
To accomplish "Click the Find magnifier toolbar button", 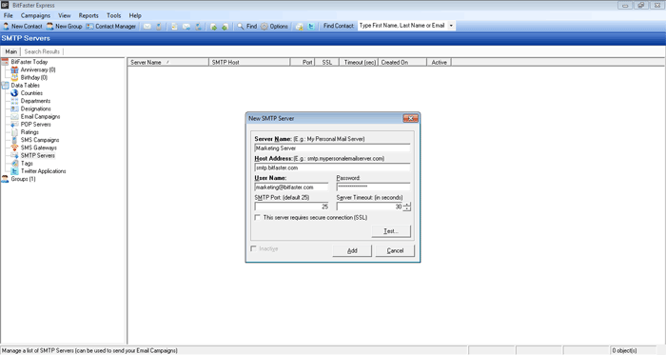I will [246, 27].
